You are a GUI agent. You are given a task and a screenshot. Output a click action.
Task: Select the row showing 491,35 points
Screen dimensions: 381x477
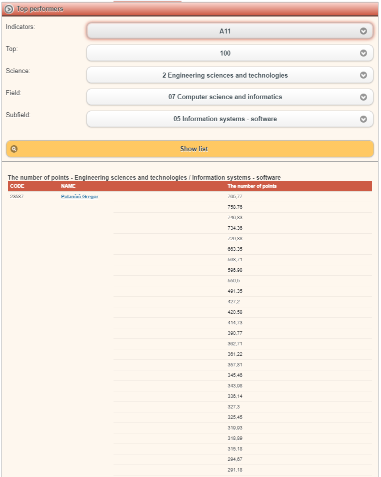(235, 291)
